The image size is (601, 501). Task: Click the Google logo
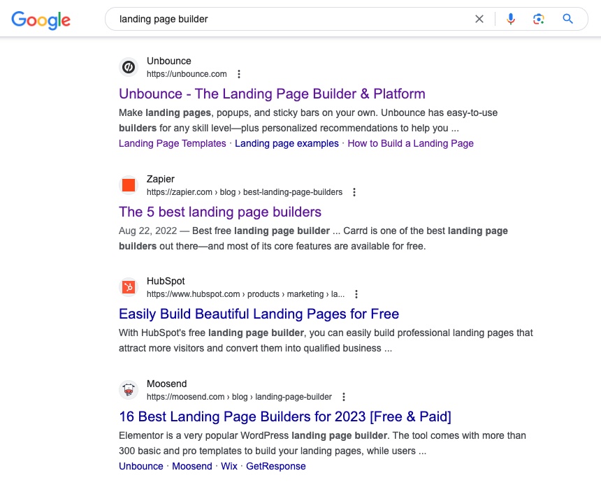tap(41, 20)
